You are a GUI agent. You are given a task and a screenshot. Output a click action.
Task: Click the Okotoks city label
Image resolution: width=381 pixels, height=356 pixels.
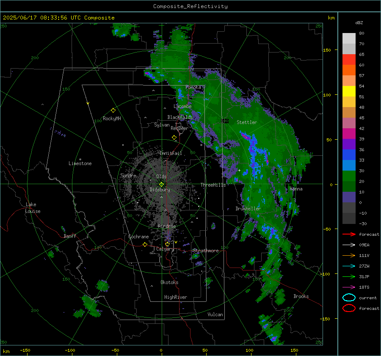[169, 282]
